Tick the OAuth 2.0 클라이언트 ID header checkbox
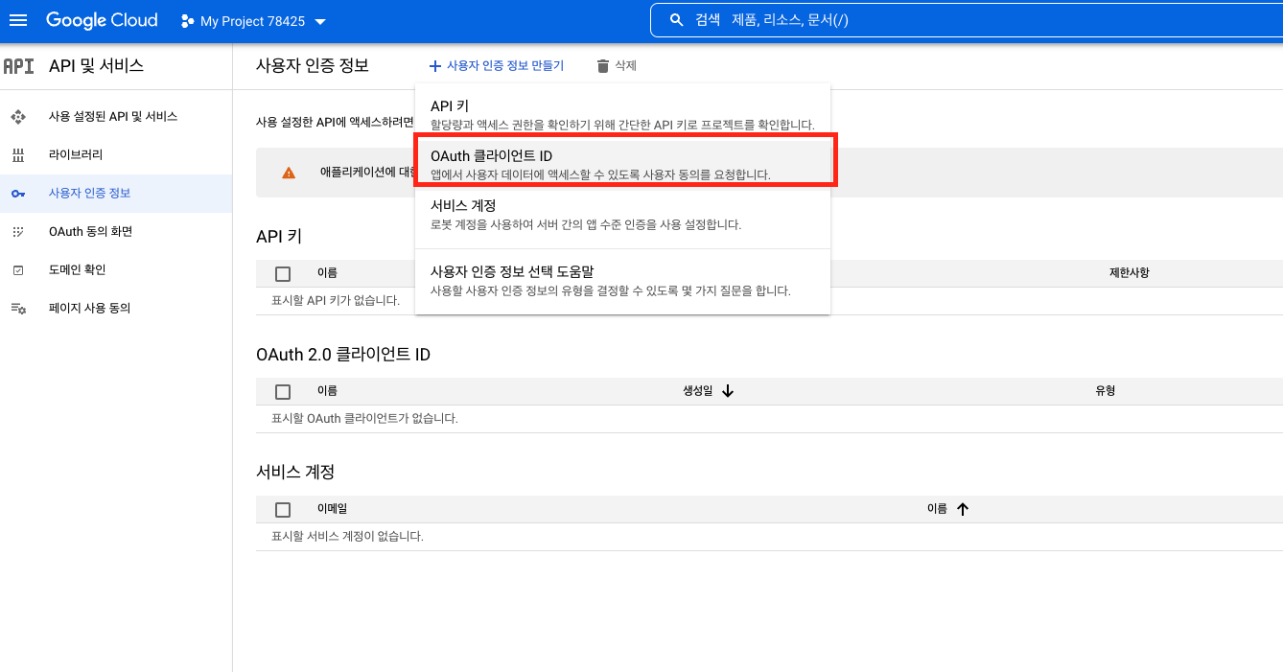This screenshot has width=1283, height=672. click(283, 391)
